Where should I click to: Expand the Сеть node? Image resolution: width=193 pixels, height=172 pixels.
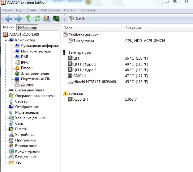click(x=6, y=124)
